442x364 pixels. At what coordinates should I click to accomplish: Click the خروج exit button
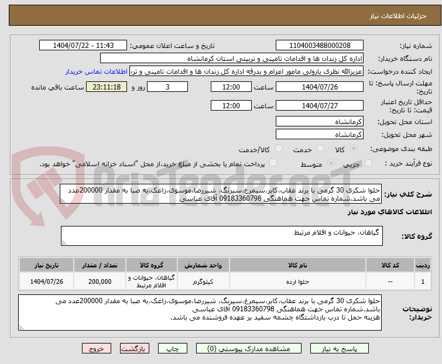[x=97, y=349]
